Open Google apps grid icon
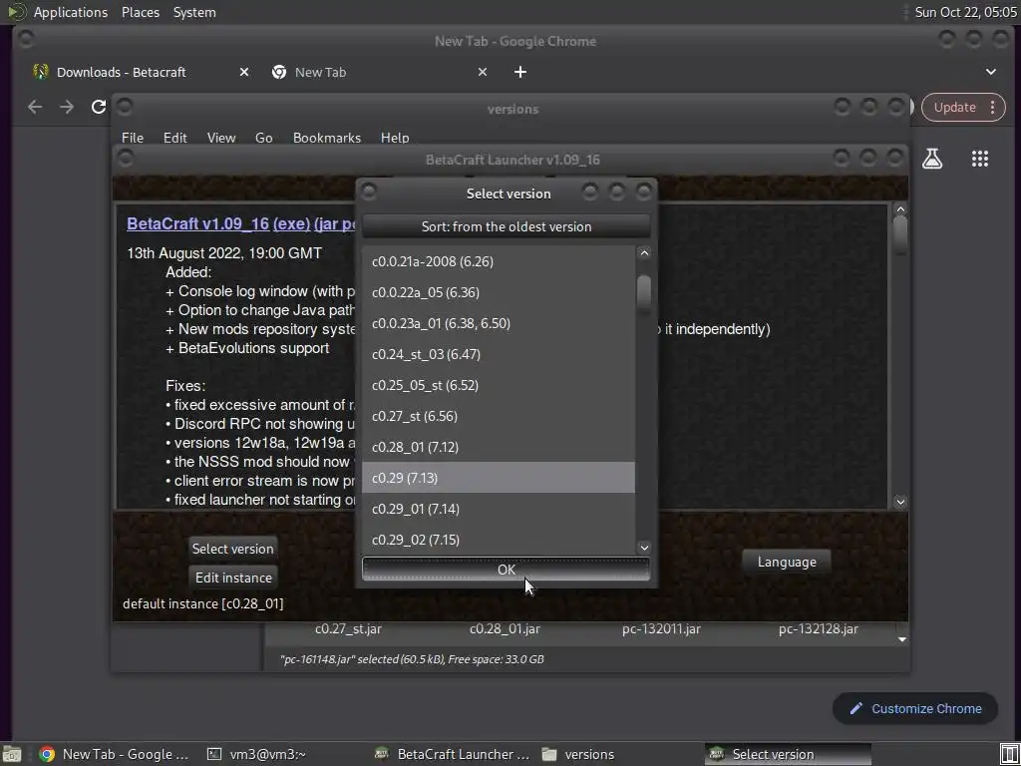Screen dimensions: 1021x766 tap(980, 159)
